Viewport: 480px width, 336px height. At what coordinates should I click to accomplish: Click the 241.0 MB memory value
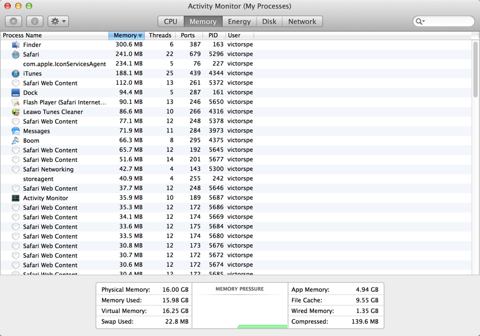pyautogui.click(x=129, y=54)
